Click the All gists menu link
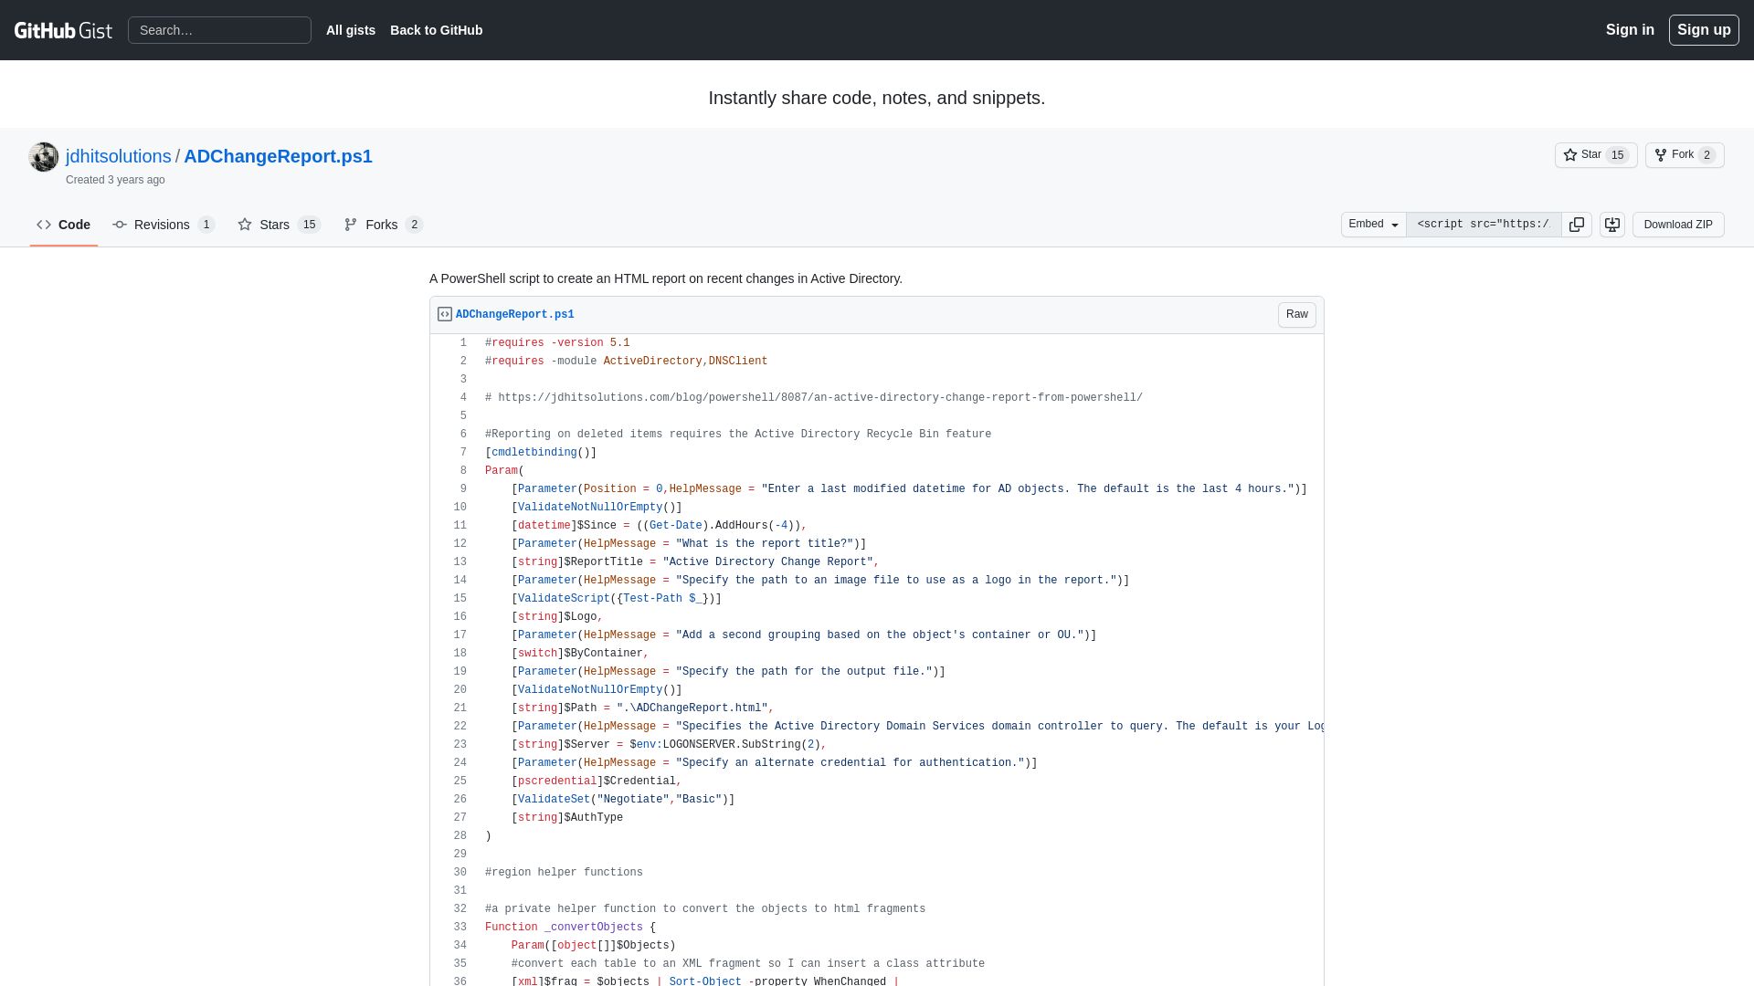The height and width of the screenshot is (986, 1754). [351, 30]
